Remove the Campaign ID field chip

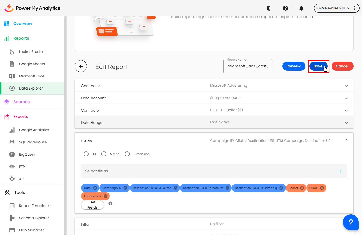click(125, 188)
